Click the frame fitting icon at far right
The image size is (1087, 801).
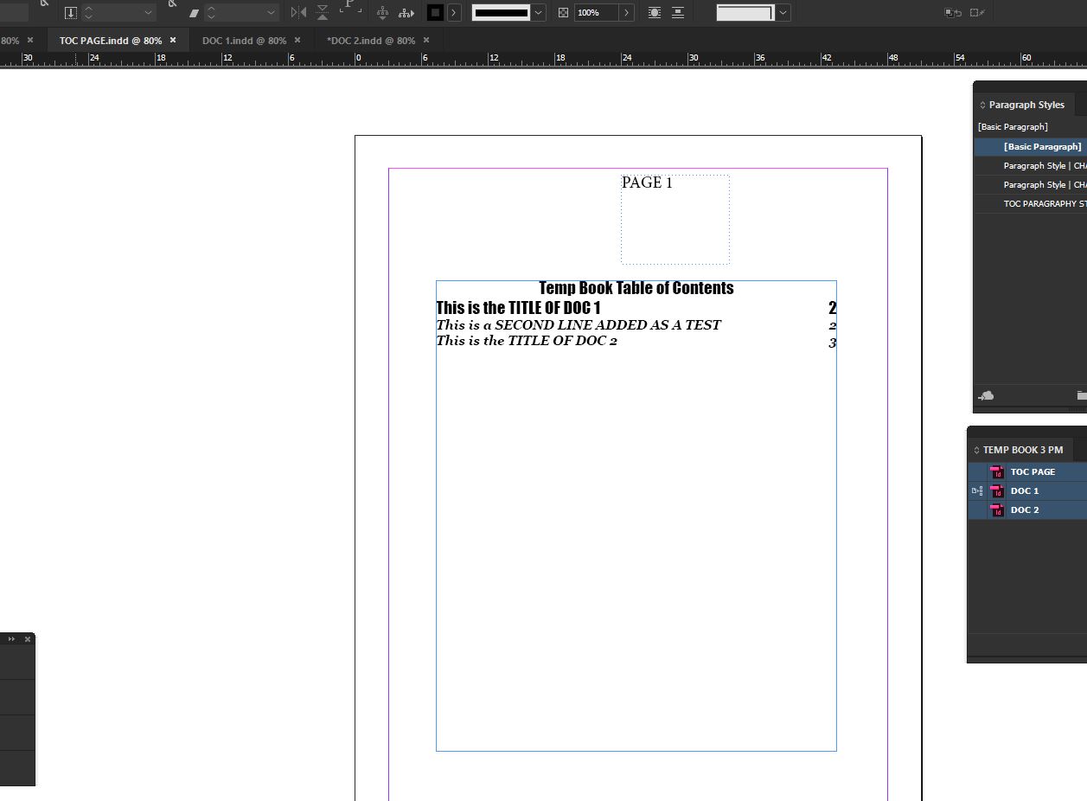pyautogui.click(x=979, y=13)
